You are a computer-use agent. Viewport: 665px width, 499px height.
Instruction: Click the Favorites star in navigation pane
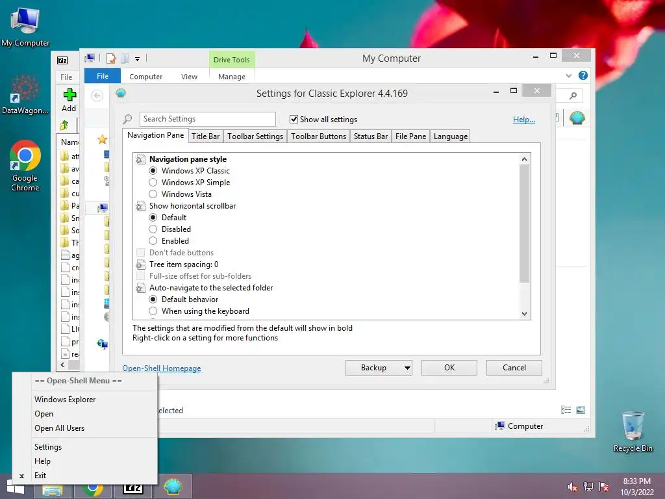click(102, 139)
